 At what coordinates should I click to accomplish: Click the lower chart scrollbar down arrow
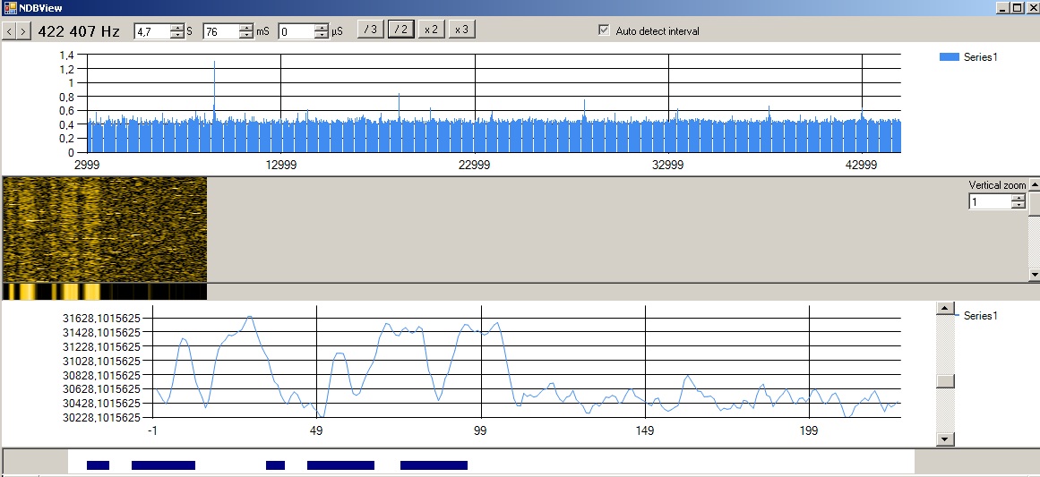tap(944, 439)
